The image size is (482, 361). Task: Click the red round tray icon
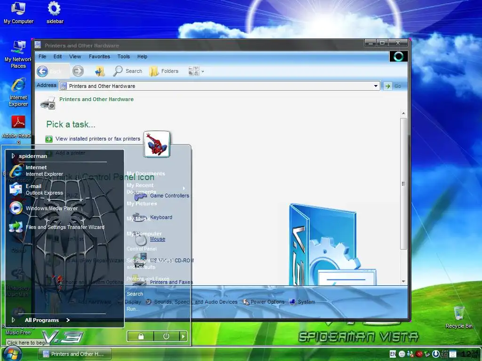pyautogui.click(x=419, y=354)
